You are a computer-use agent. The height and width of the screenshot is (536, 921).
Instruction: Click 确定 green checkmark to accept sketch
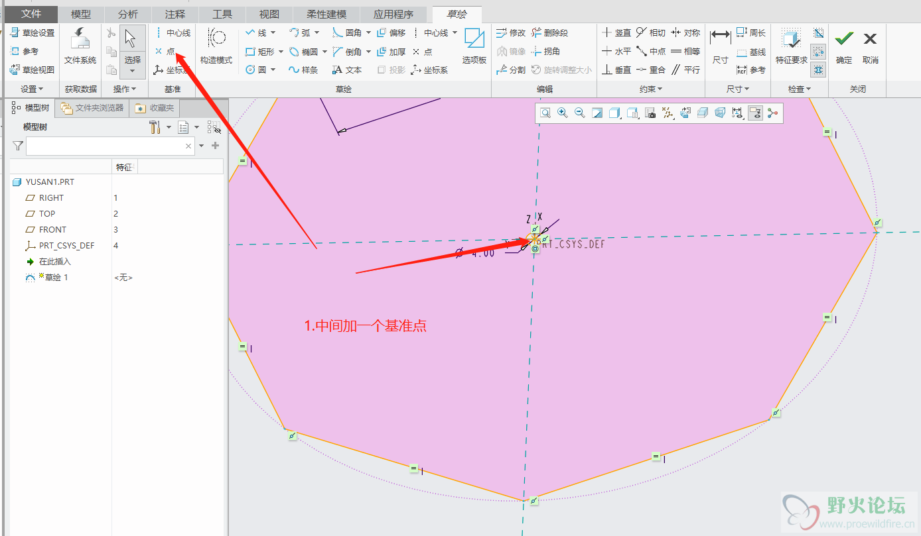pyautogui.click(x=844, y=46)
